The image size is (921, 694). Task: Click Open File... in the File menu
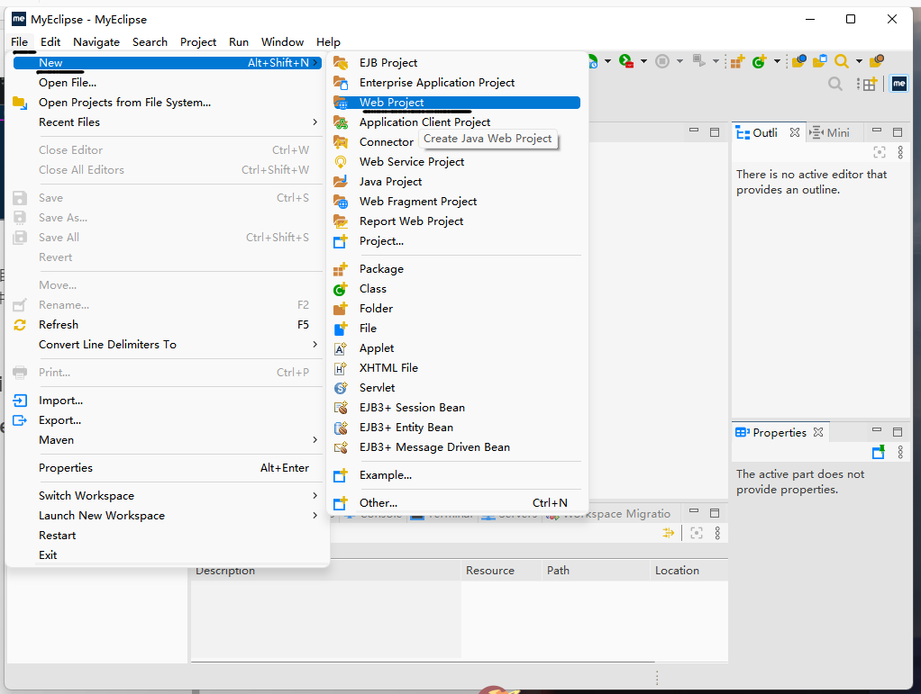pos(167,83)
